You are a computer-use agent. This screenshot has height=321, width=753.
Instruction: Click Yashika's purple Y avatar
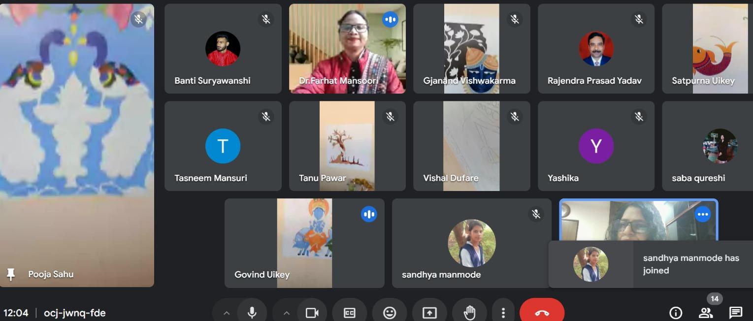point(596,146)
